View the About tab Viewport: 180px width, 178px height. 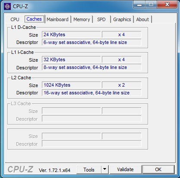[x=142, y=19]
